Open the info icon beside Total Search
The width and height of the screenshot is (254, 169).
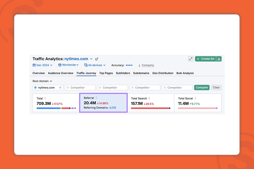click(149, 98)
